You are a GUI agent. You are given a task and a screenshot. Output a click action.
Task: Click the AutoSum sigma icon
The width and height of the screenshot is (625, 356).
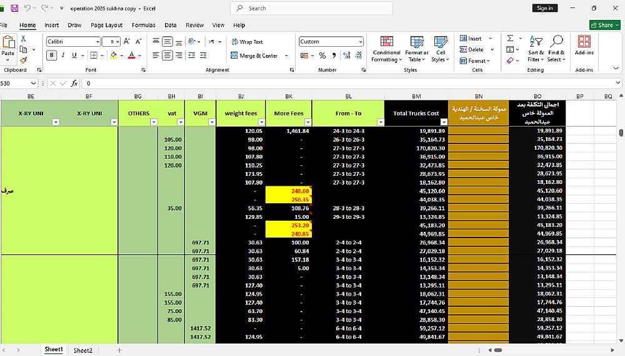click(511, 39)
